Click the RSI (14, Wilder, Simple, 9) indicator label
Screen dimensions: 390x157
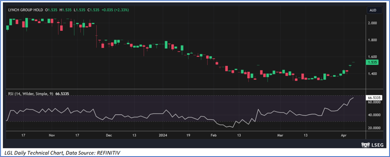point(30,94)
